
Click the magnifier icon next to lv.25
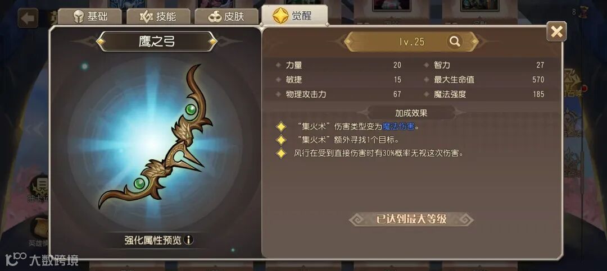point(455,42)
